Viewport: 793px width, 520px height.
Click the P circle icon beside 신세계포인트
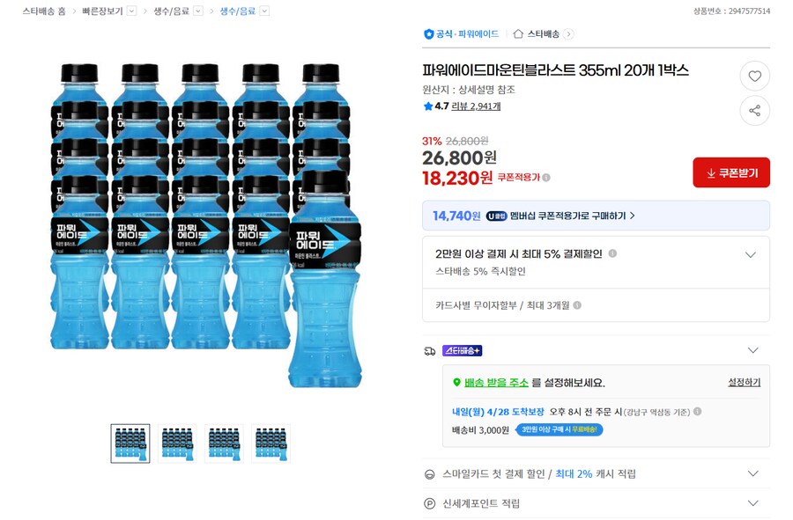point(431,503)
